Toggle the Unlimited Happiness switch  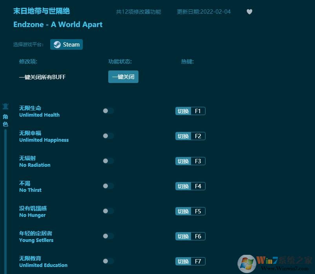[108, 136]
